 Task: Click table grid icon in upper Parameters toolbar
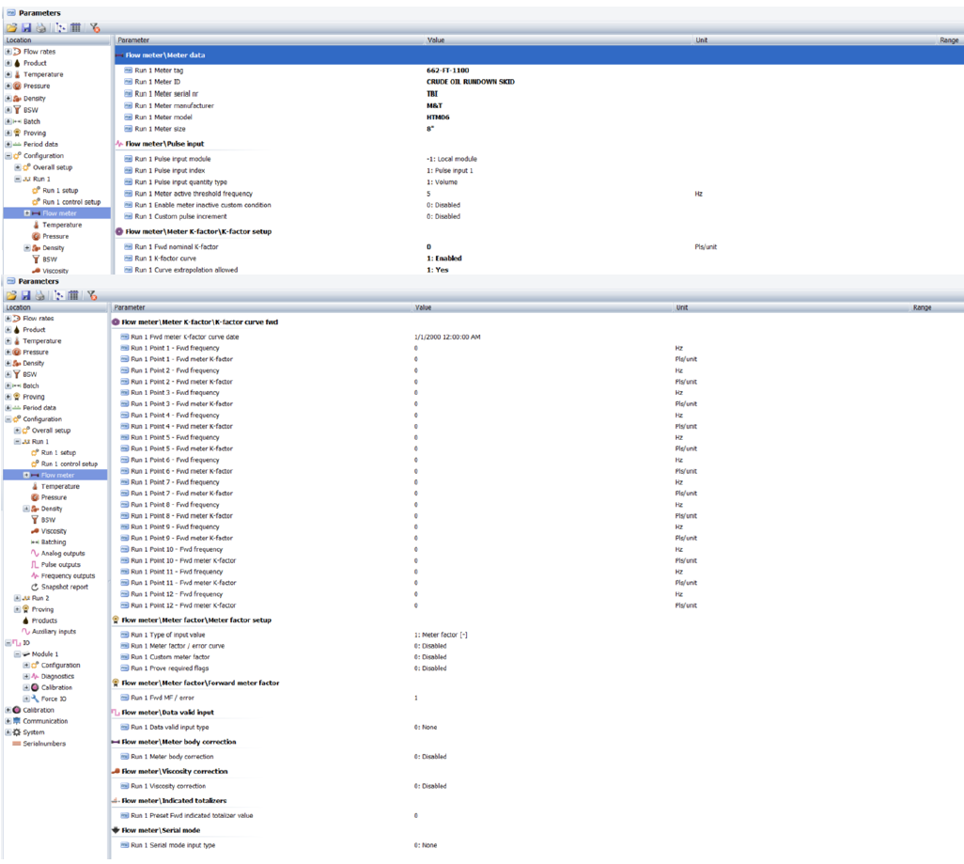[75, 27]
